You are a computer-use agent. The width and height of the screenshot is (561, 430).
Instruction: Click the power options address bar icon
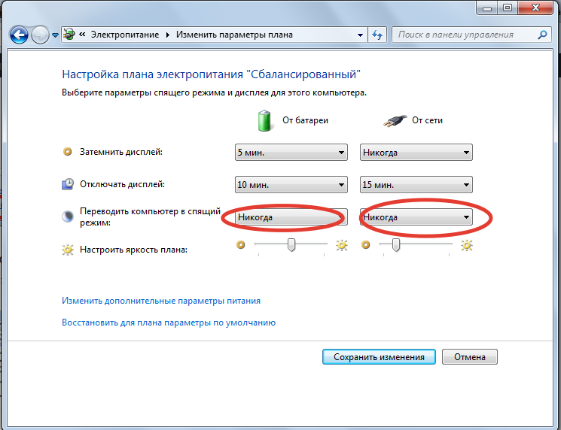tap(69, 35)
